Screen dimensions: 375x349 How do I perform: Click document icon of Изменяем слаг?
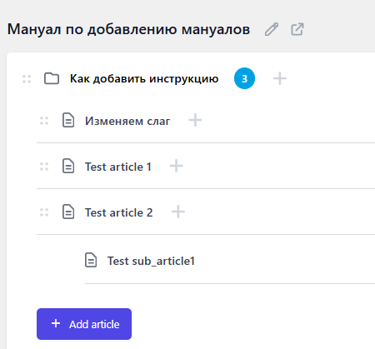(68, 120)
